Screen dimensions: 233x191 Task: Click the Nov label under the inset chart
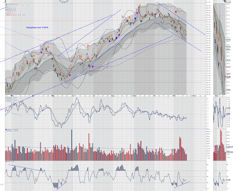pos(216,96)
